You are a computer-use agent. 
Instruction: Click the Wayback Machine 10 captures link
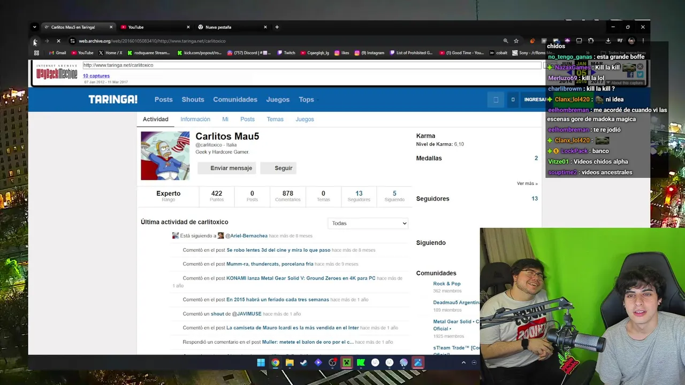pos(96,76)
